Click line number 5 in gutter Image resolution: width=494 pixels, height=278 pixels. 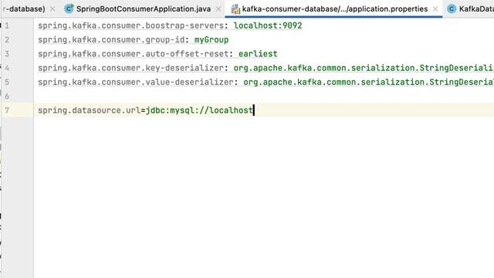[x=7, y=83]
